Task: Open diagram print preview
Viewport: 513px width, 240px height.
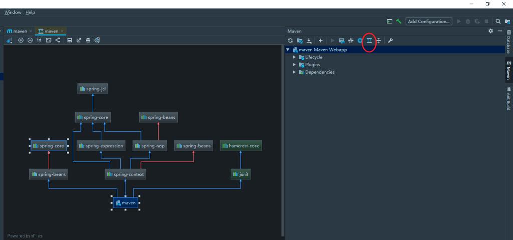Action: [97, 40]
